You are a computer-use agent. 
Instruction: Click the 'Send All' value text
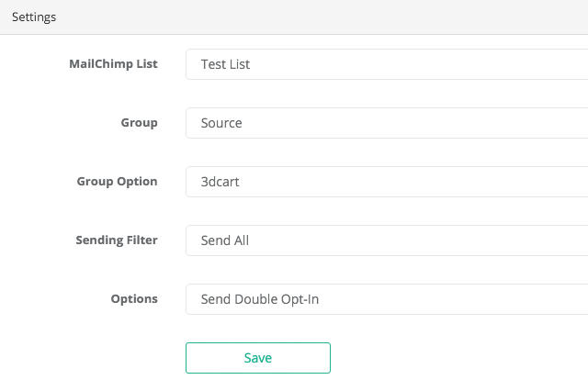(x=225, y=240)
